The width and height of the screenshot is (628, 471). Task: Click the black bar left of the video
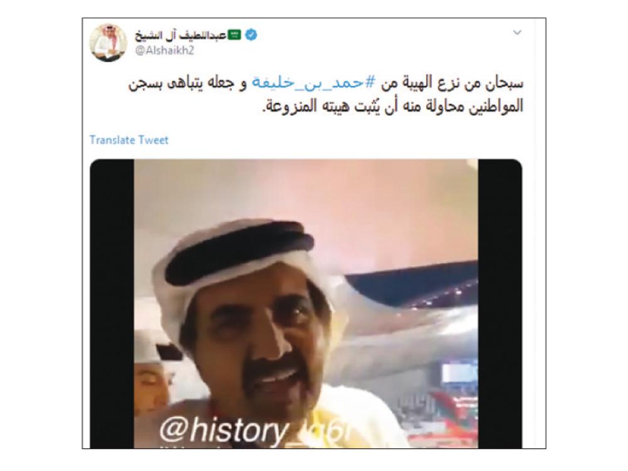(112, 303)
